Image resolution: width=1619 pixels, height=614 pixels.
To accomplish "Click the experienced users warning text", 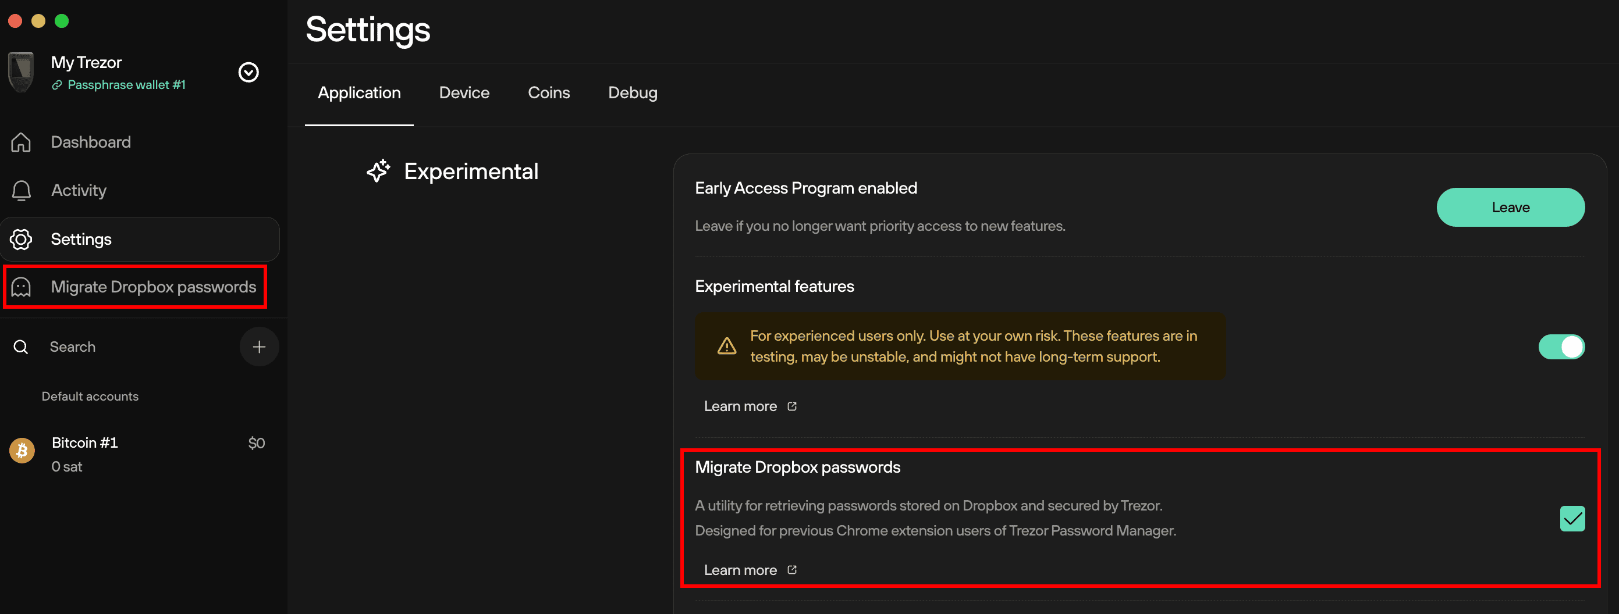I will 973,346.
